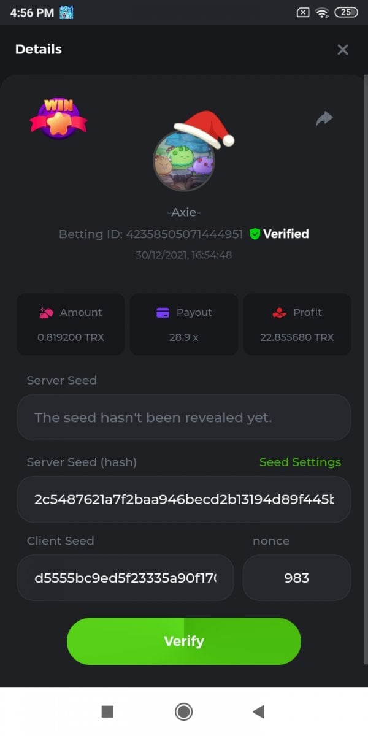Tap the Client Seed field

(125, 578)
